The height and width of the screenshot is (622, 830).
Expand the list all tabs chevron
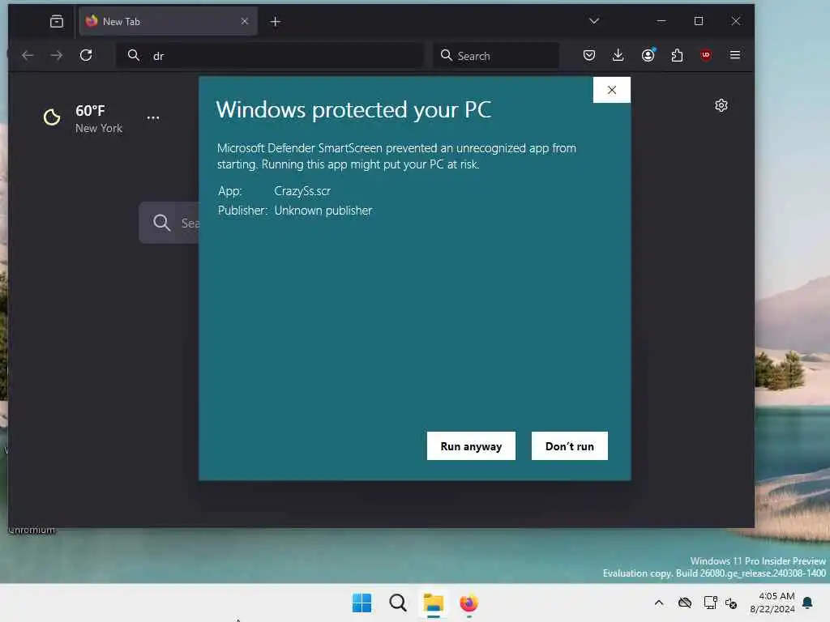tap(594, 21)
